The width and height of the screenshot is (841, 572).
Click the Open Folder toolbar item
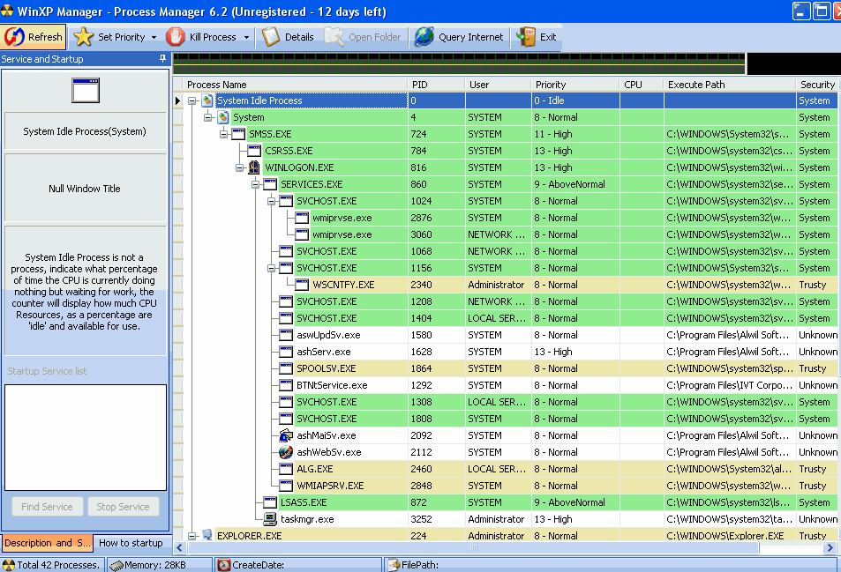tap(363, 37)
